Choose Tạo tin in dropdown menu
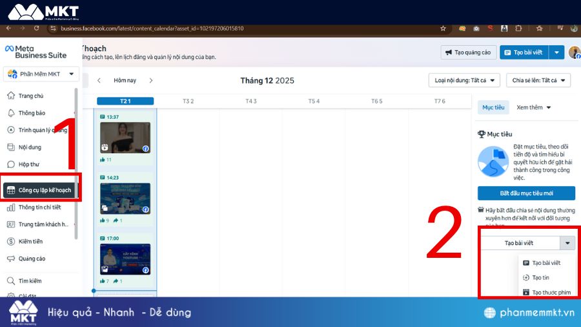 click(x=540, y=277)
